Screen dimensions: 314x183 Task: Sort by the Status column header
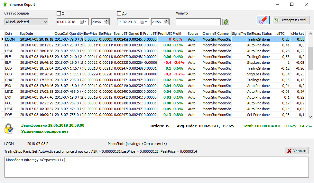point(268,34)
